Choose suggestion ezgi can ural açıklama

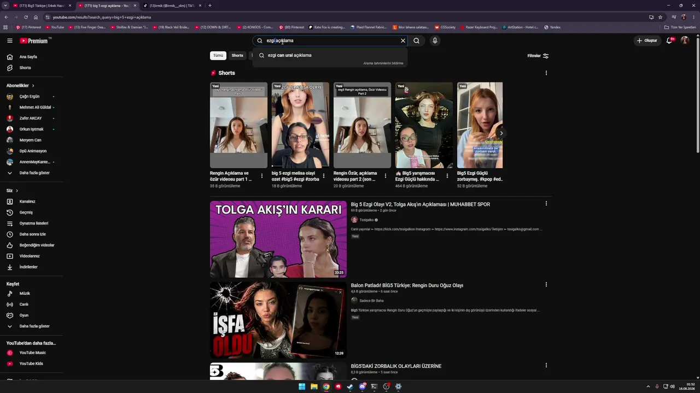[x=330, y=55]
